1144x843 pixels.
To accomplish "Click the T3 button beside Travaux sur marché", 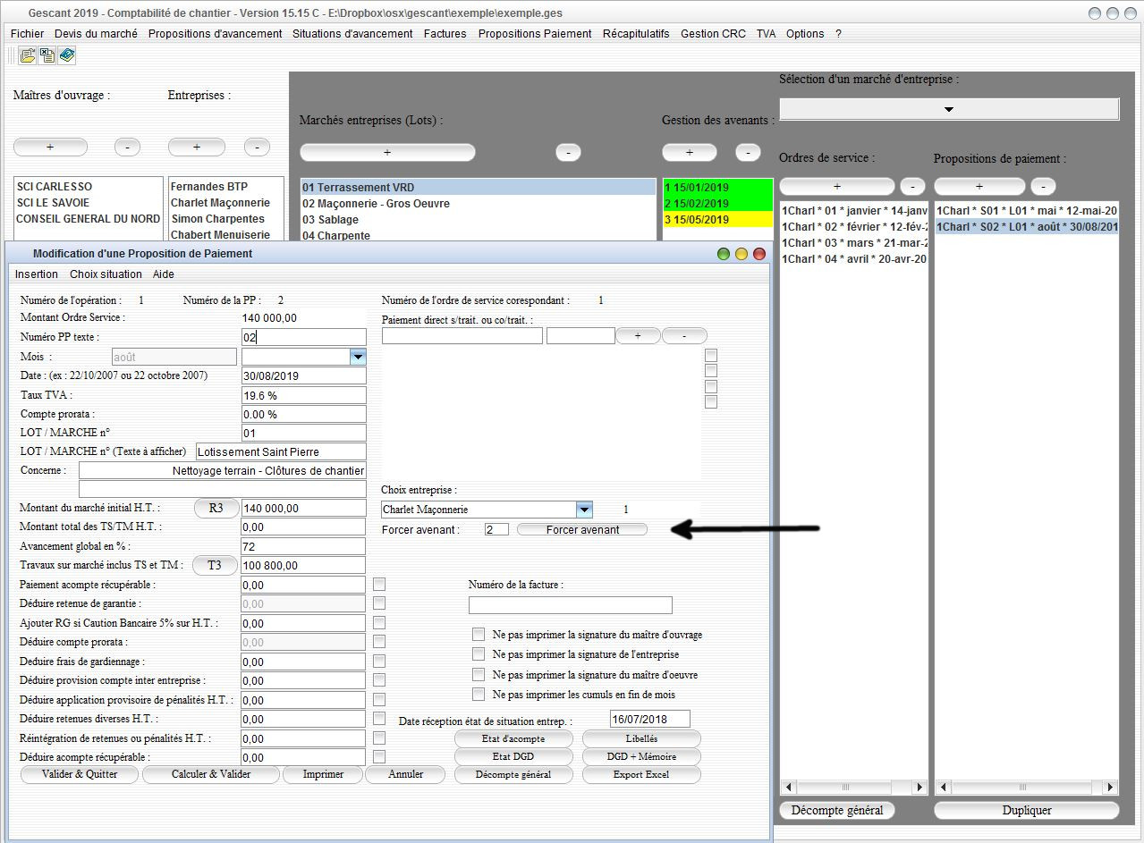I will click(x=215, y=565).
